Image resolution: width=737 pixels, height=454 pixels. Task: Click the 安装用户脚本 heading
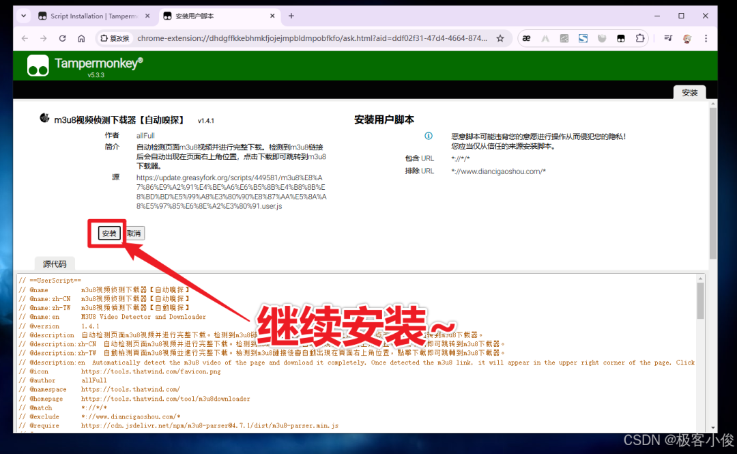tap(384, 120)
